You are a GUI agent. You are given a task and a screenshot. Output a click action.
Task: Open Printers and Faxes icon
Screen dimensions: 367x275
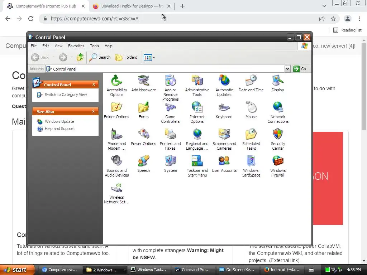click(x=170, y=139)
